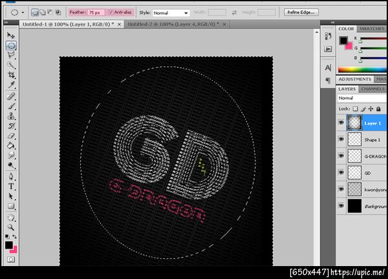Click the Feather input field
Viewport: 388px width, 279px height.
pos(96,12)
